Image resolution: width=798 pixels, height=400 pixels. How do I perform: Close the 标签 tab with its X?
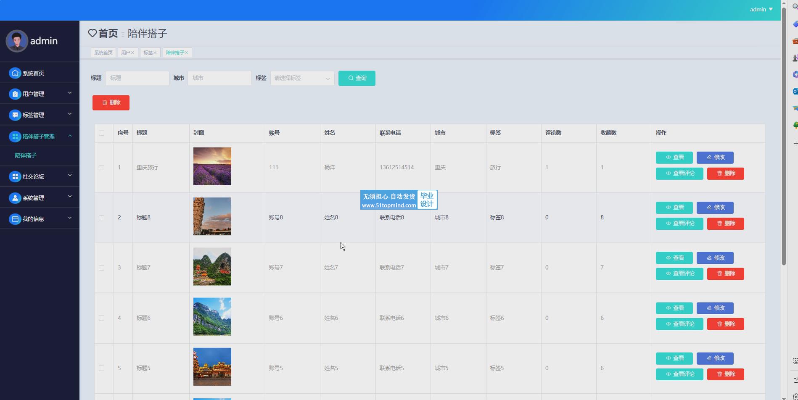(155, 53)
